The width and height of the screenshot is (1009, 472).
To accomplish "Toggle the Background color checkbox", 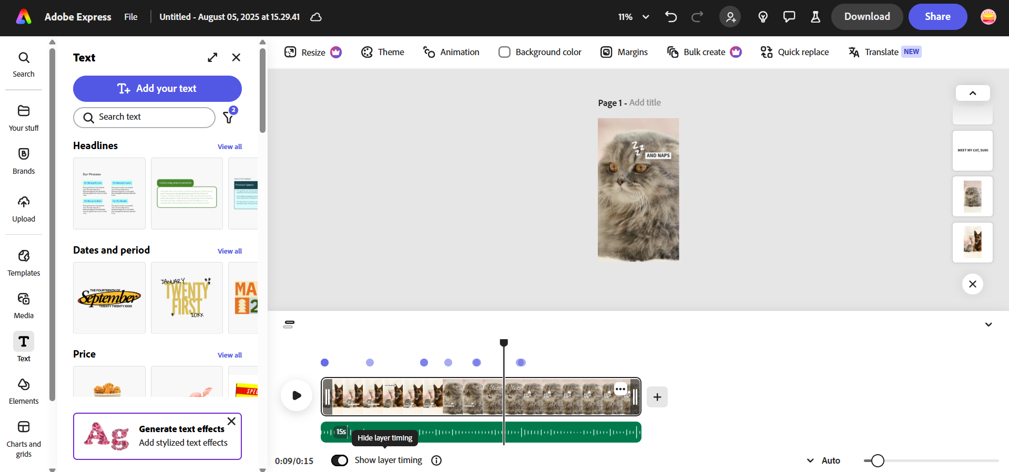I will coord(504,52).
